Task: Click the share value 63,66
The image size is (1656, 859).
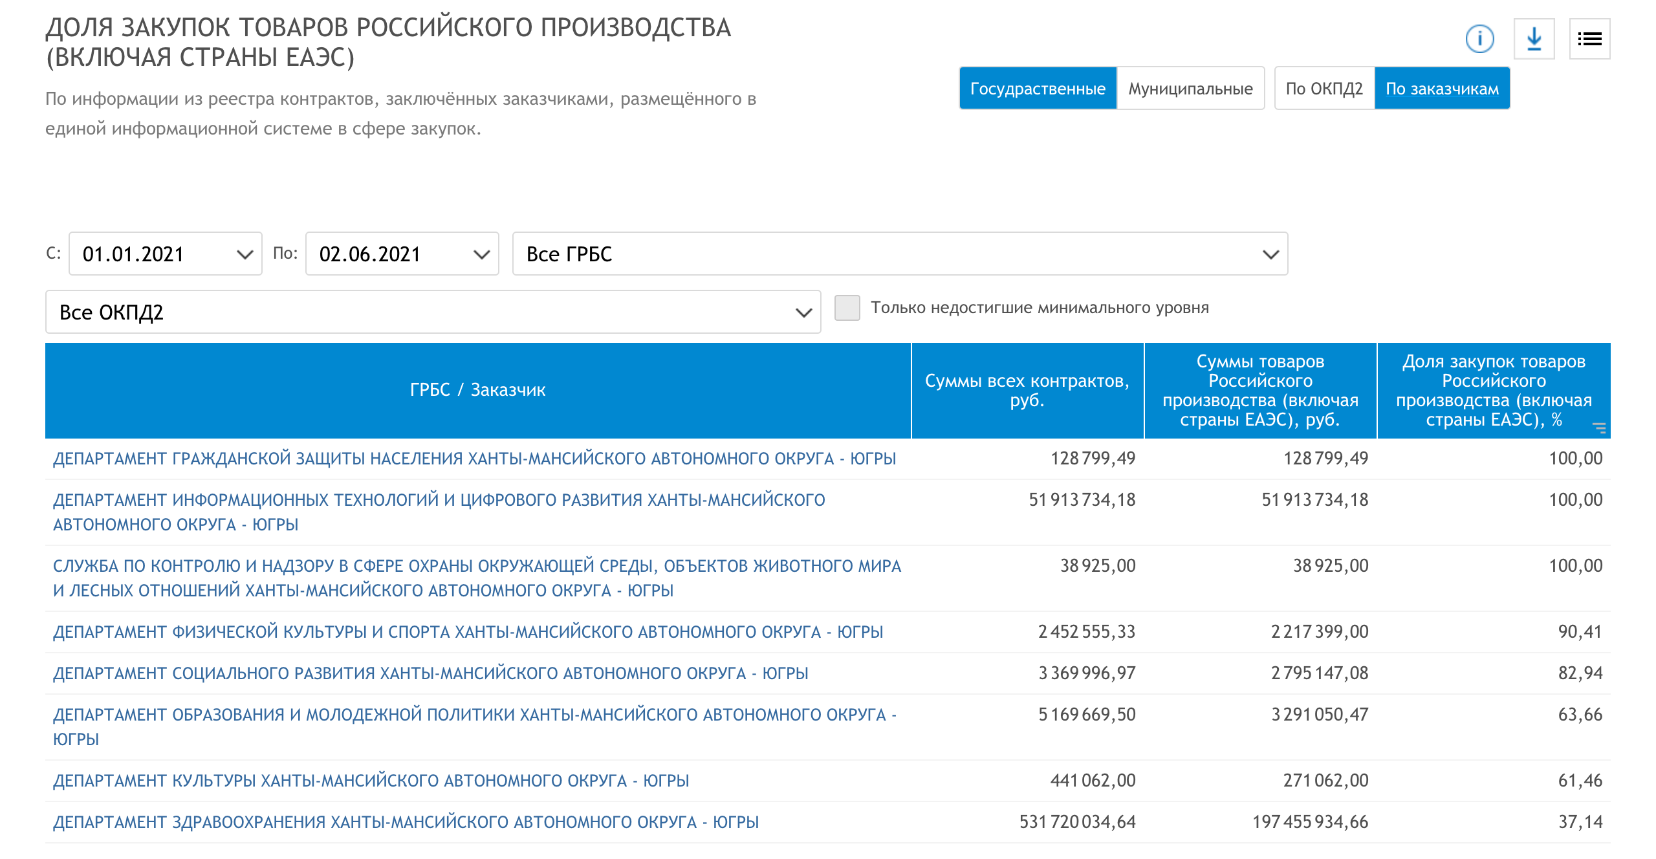Action: 1580,715
